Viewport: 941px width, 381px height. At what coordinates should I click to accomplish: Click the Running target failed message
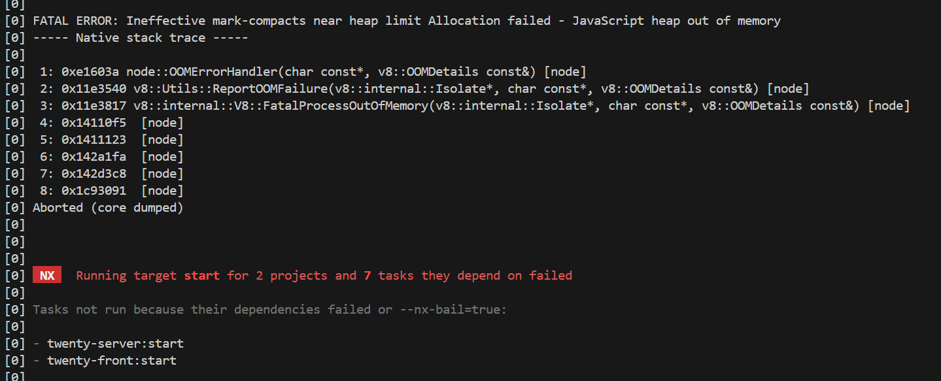324,276
